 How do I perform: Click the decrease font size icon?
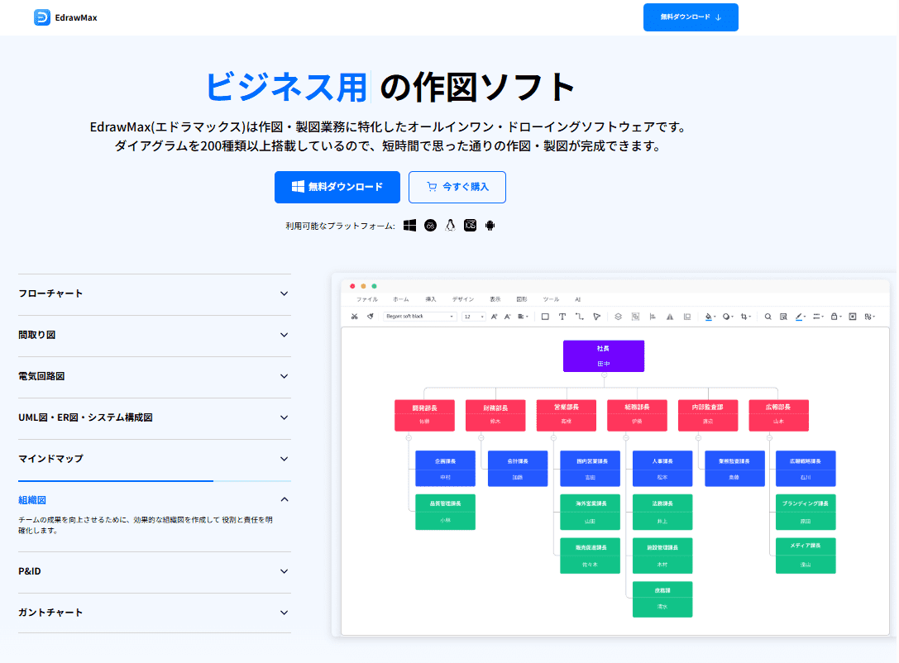pos(507,317)
